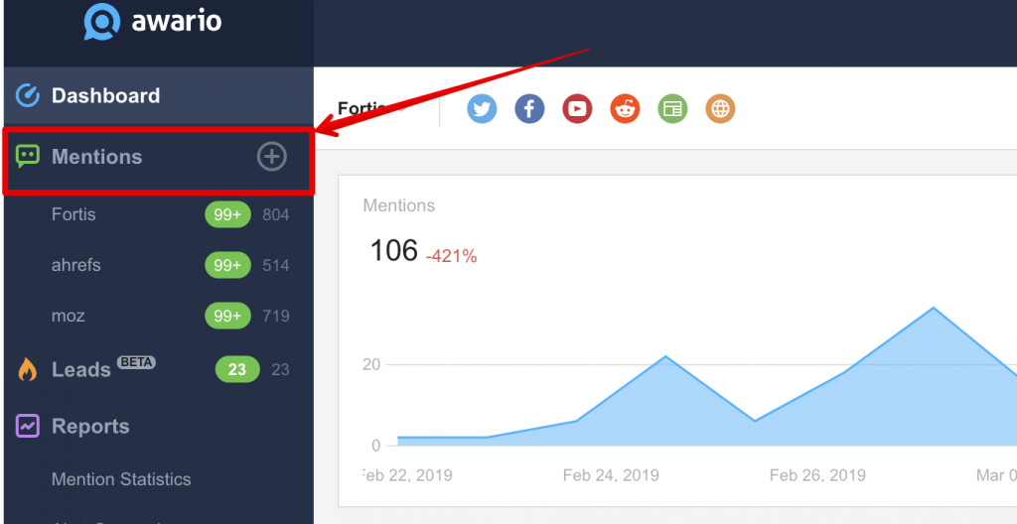The height and width of the screenshot is (524, 1017).
Task: Click the 99+ badge next to Fortis
Action: (227, 214)
